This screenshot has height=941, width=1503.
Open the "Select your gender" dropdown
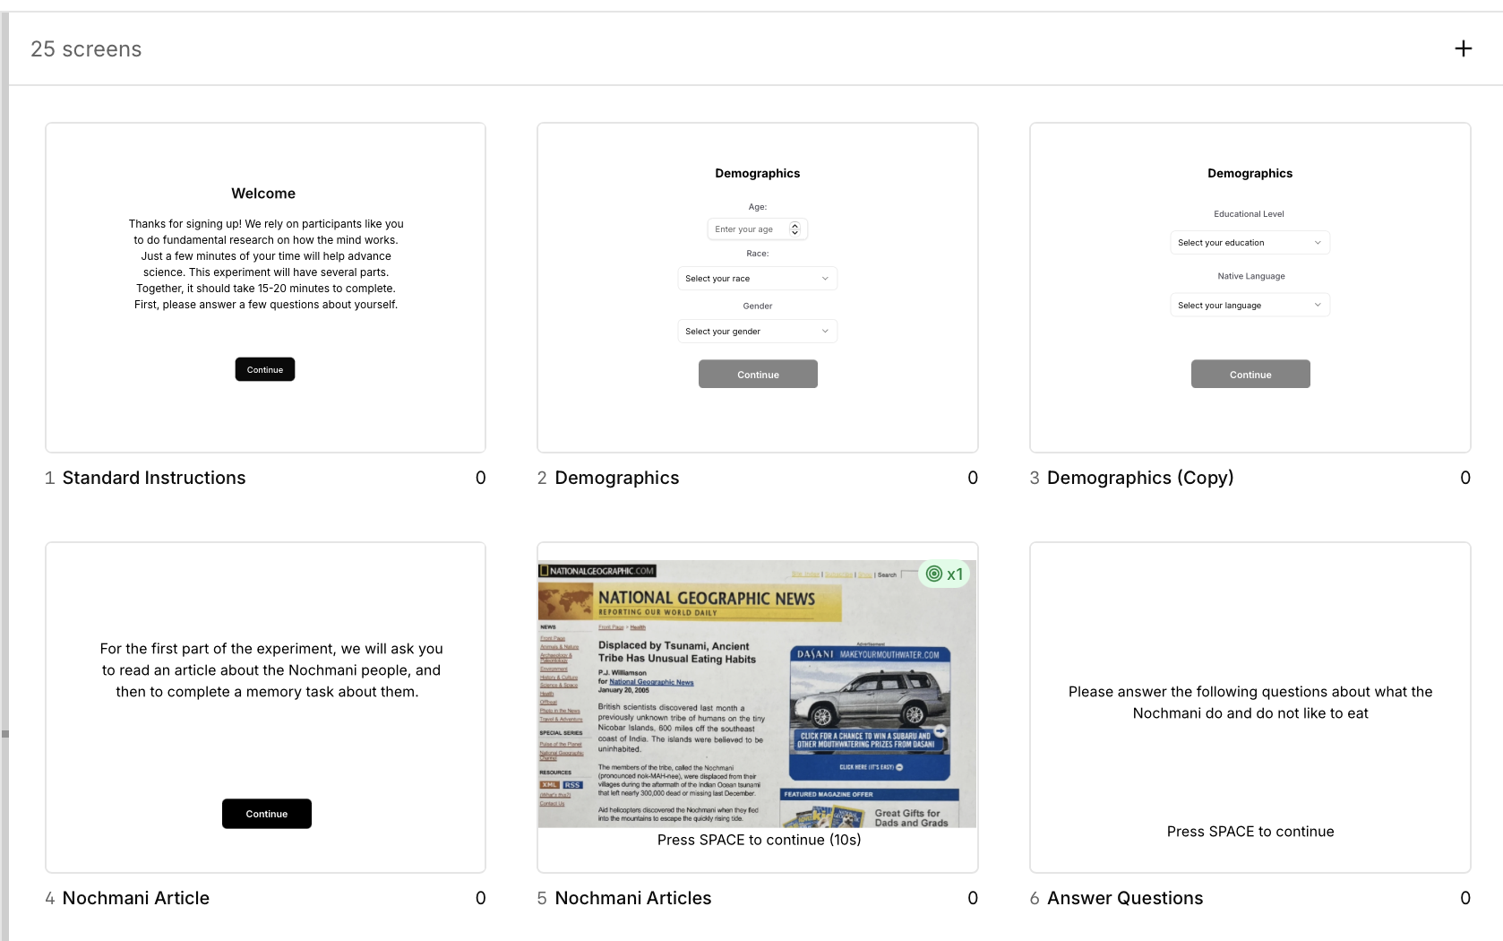click(x=757, y=331)
